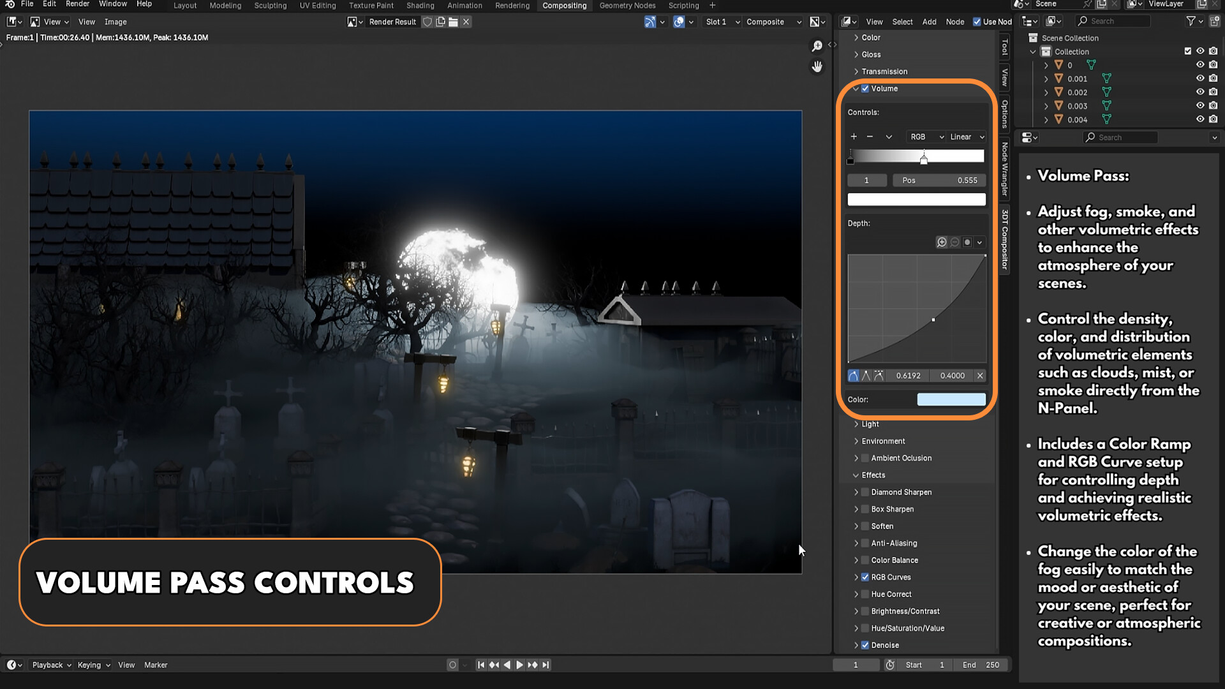
Task: Expand mesh object 0.004 in the Outliner
Action: tap(1046, 119)
